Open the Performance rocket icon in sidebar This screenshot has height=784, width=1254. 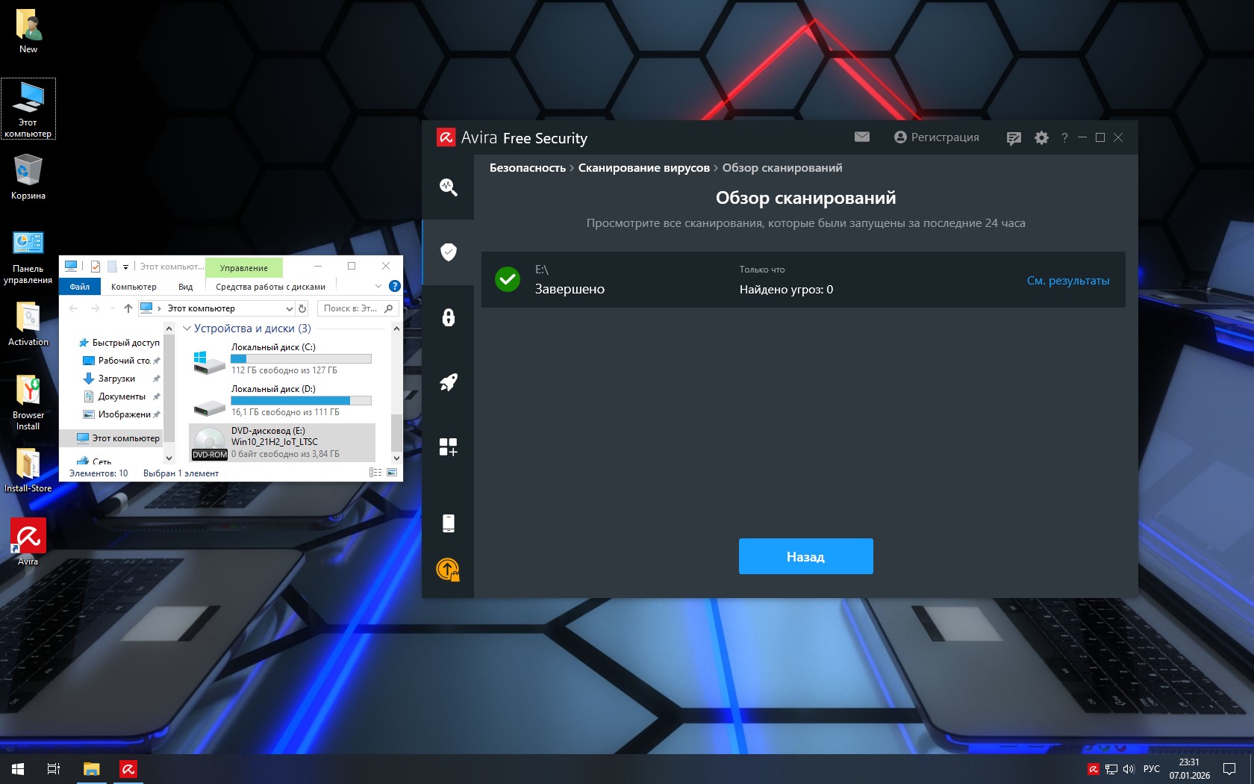(x=448, y=382)
